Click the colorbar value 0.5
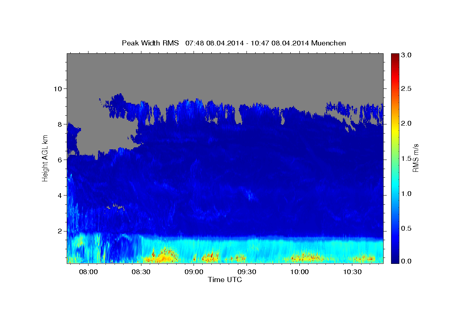 coord(406,228)
